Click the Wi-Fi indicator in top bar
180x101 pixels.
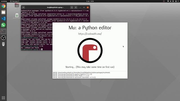point(168,1)
